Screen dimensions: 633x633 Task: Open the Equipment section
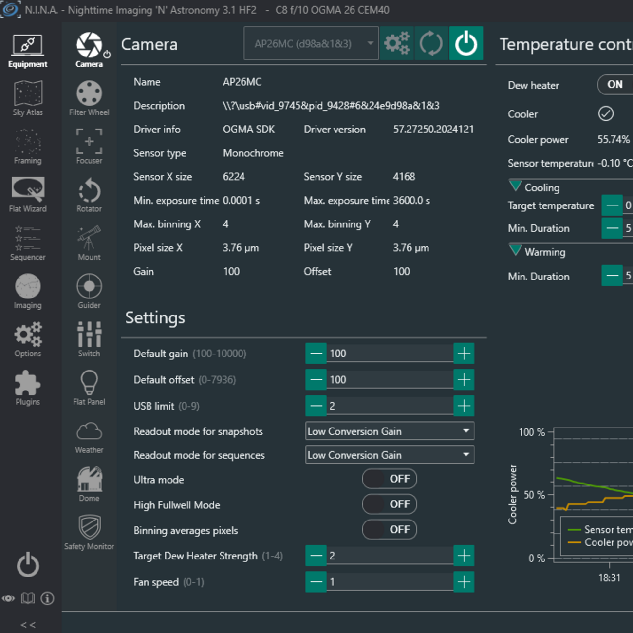(28, 51)
